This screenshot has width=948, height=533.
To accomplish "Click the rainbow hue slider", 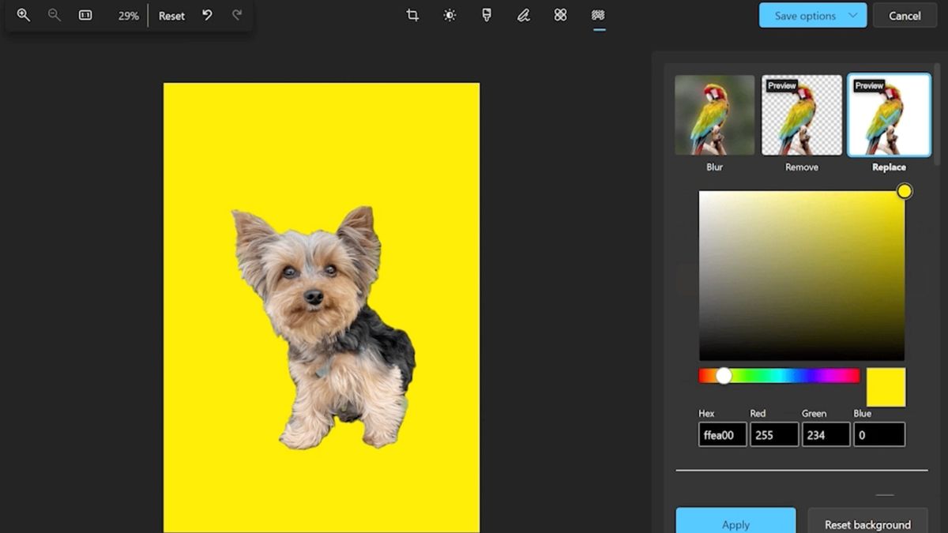I will (x=779, y=376).
